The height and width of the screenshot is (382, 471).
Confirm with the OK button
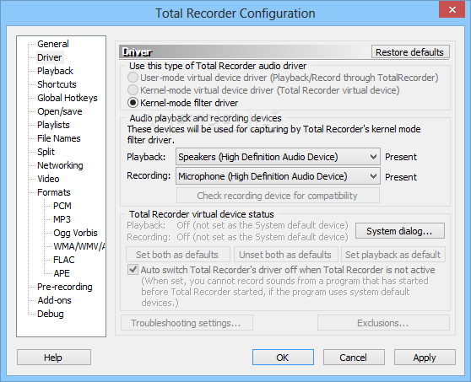(x=283, y=358)
